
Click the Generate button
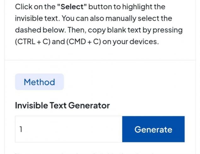[x=153, y=129]
